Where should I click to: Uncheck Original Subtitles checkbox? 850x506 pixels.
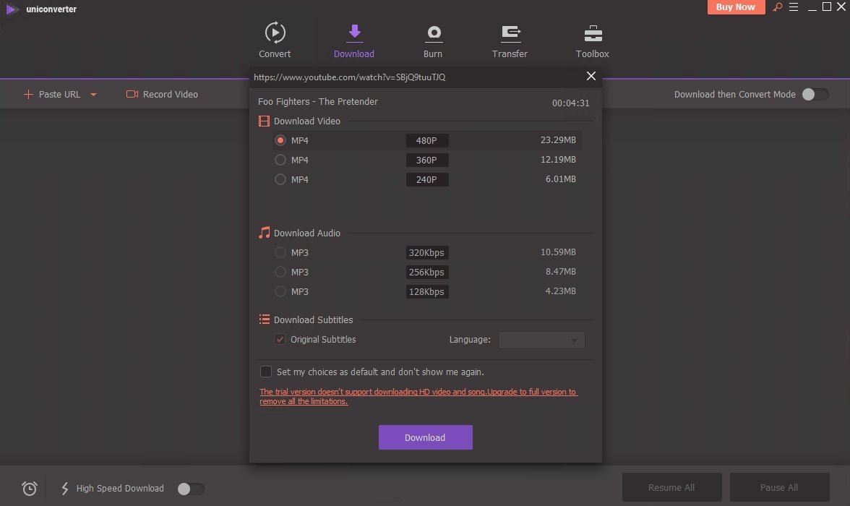(x=280, y=340)
